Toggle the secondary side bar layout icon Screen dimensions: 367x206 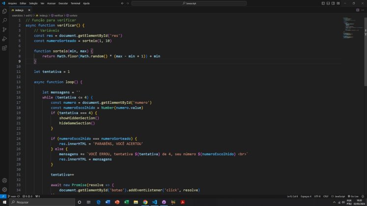[x=333, y=3]
